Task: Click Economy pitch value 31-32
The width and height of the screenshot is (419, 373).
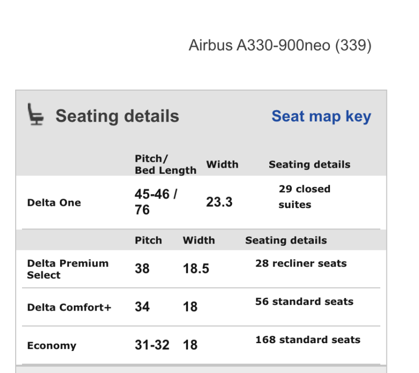Action: (x=152, y=345)
